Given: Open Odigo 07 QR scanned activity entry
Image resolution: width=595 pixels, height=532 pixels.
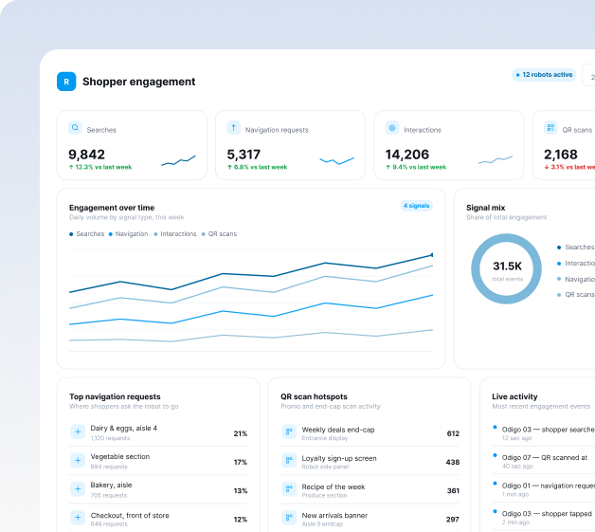Looking at the screenshot, I should point(544,461).
